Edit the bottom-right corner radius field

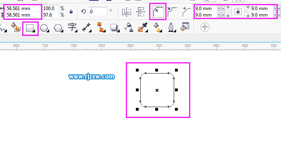click(262, 15)
